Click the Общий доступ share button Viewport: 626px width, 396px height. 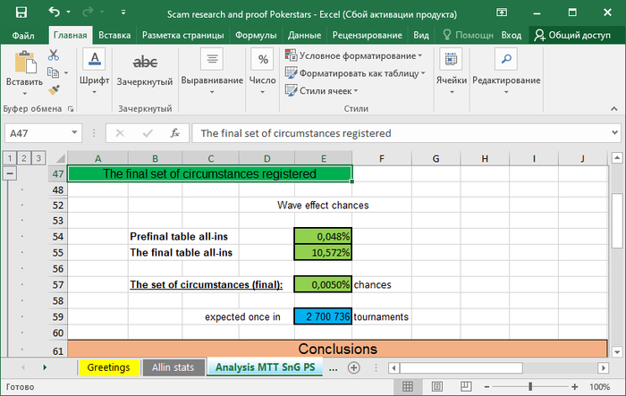coord(572,36)
